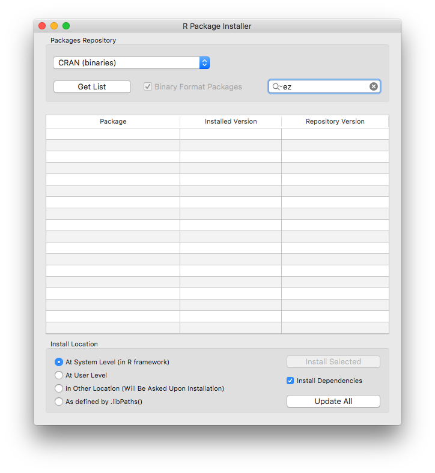Image resolution: width=435 pixels, height=473 pixels.
Task: Sort by the Installed Version column header
Action: tap(231, 121)
